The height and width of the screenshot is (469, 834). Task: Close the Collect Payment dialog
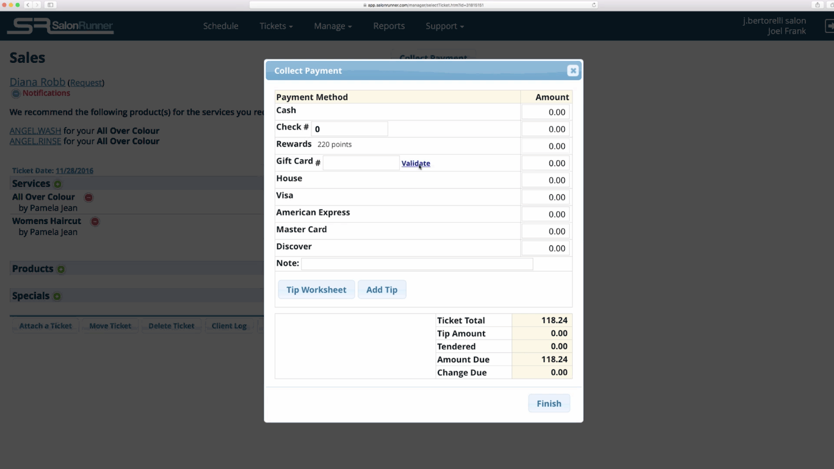pos(573,70)
